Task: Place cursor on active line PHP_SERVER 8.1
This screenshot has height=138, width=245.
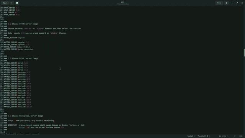Action: click(11, 12)
